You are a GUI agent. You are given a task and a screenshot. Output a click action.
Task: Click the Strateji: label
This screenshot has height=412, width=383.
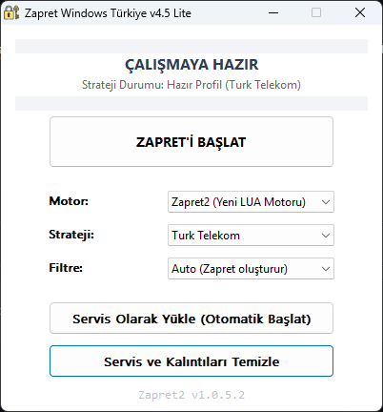71,235
